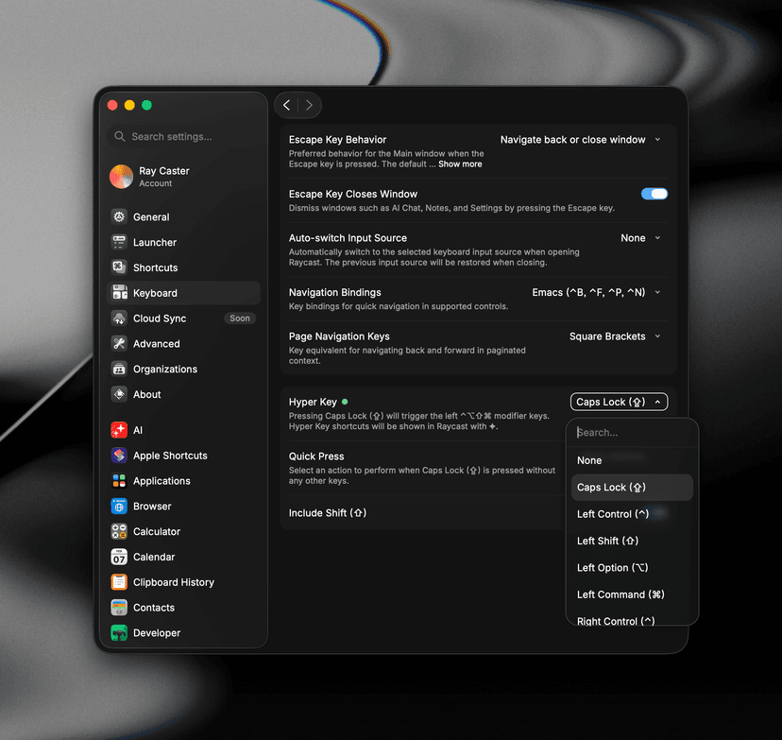
Task: Open Auto-switch Input Source dropdown
Action: (641, 238)
